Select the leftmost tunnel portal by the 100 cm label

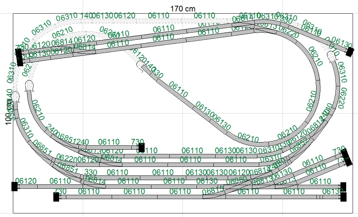(16, 95)
